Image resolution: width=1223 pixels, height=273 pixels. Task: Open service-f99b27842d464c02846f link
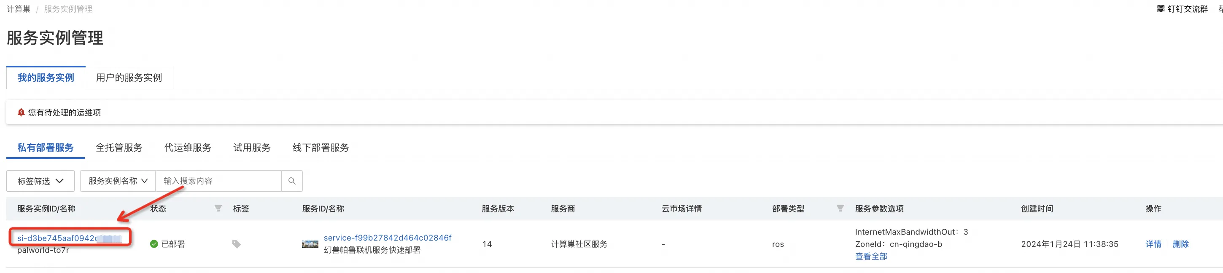click(x=388, y=238)
